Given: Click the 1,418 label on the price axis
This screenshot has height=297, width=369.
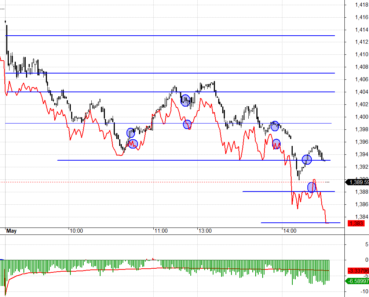Looking at the screenshot, I should coord(361,5).
